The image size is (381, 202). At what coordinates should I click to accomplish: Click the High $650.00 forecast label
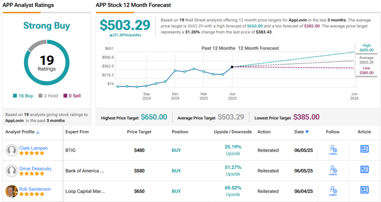point(366,48)
